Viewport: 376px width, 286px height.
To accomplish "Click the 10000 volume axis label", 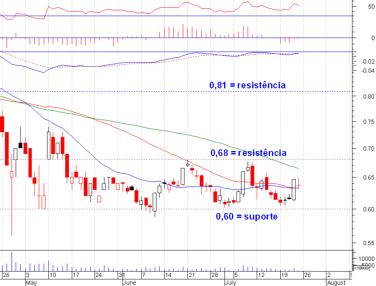I will coord(367,259).
